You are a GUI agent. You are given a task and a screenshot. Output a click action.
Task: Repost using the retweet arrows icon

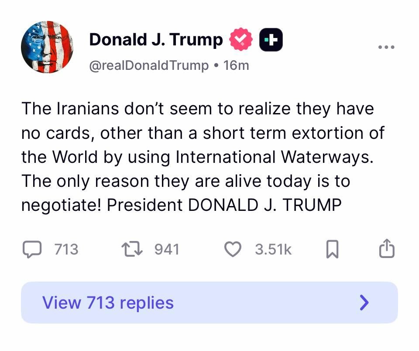(131, 249)
